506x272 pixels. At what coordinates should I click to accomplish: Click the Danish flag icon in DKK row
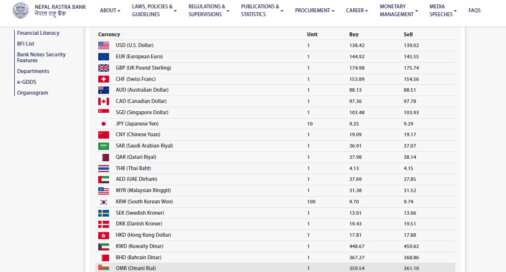[x=104, y=224]
